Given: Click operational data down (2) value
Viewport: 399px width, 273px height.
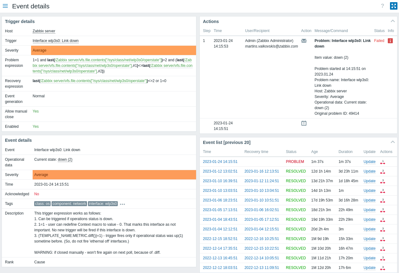Looking at the screenshot, I should tap(65, 160).
